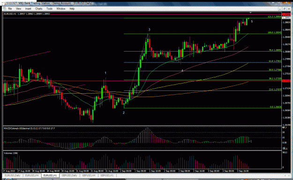Switch to the GBPUSD,Daily chart tab

tap(69, 175)
